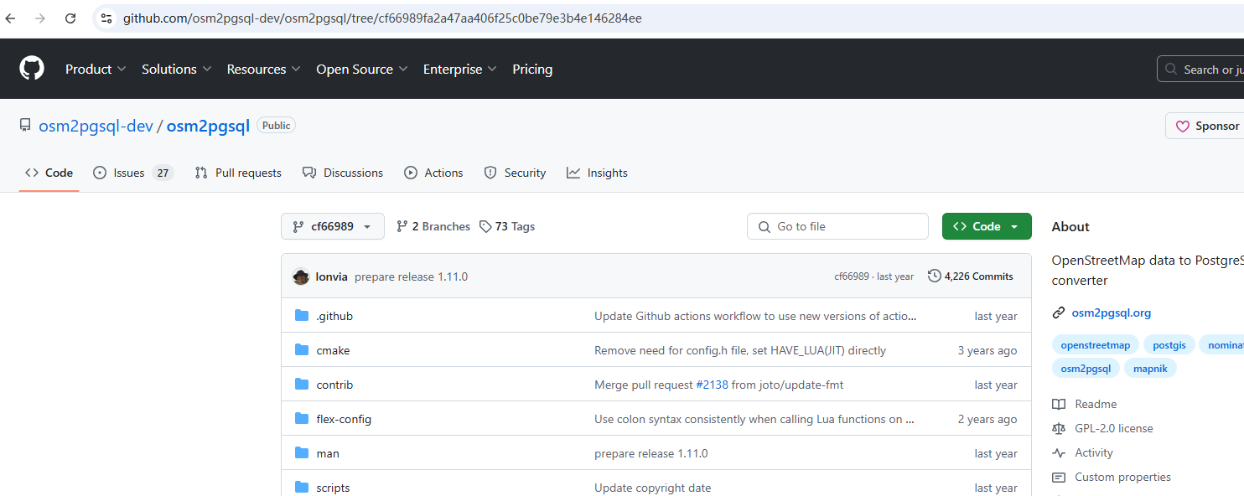Select the osm2pgsql topic tag
Image resolution: width=1244 pixels, height=496 pixels.
click(1086, 368)
